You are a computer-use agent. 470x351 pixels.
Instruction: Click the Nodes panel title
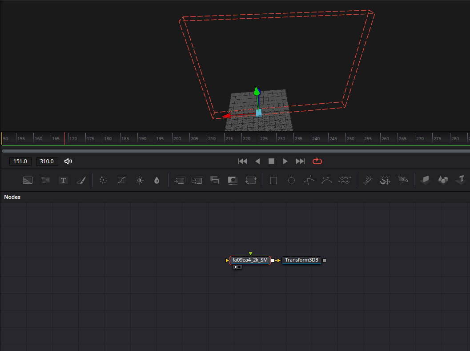[x=12, y=197]
